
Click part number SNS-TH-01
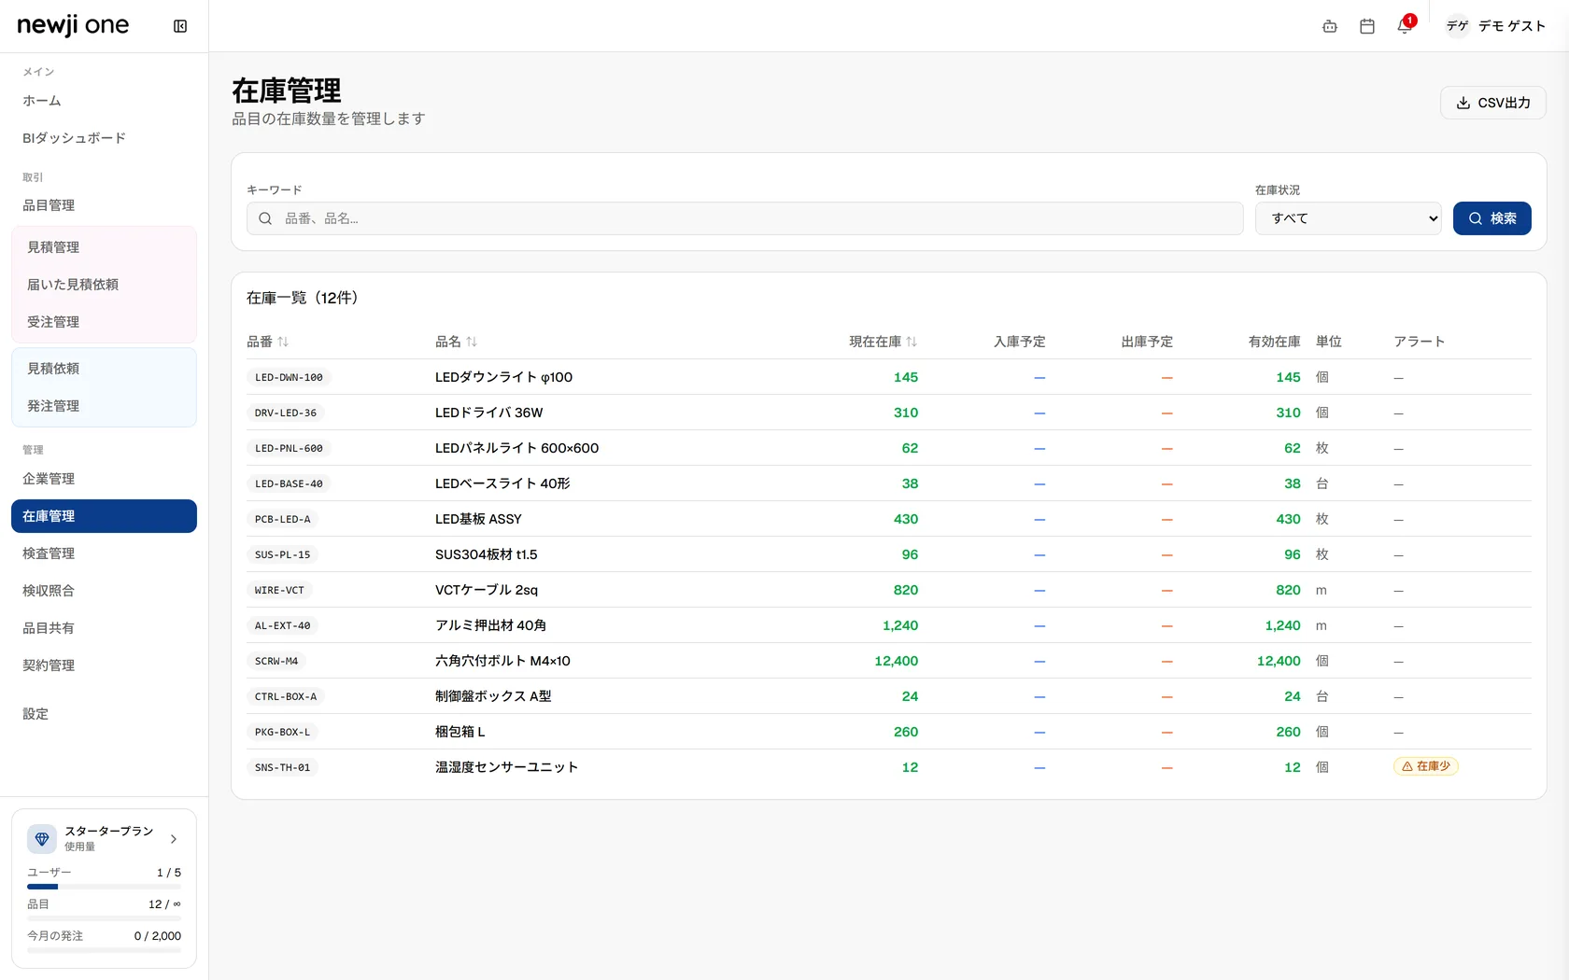tap(282, 767)
